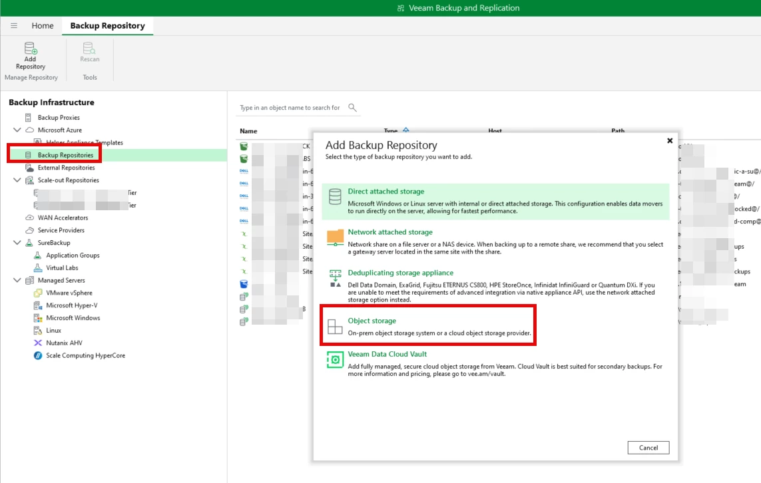Viewport: 761px width, 483px height.
Task: Click the Microsoft Windows server icon
Action: click(38, 318)
